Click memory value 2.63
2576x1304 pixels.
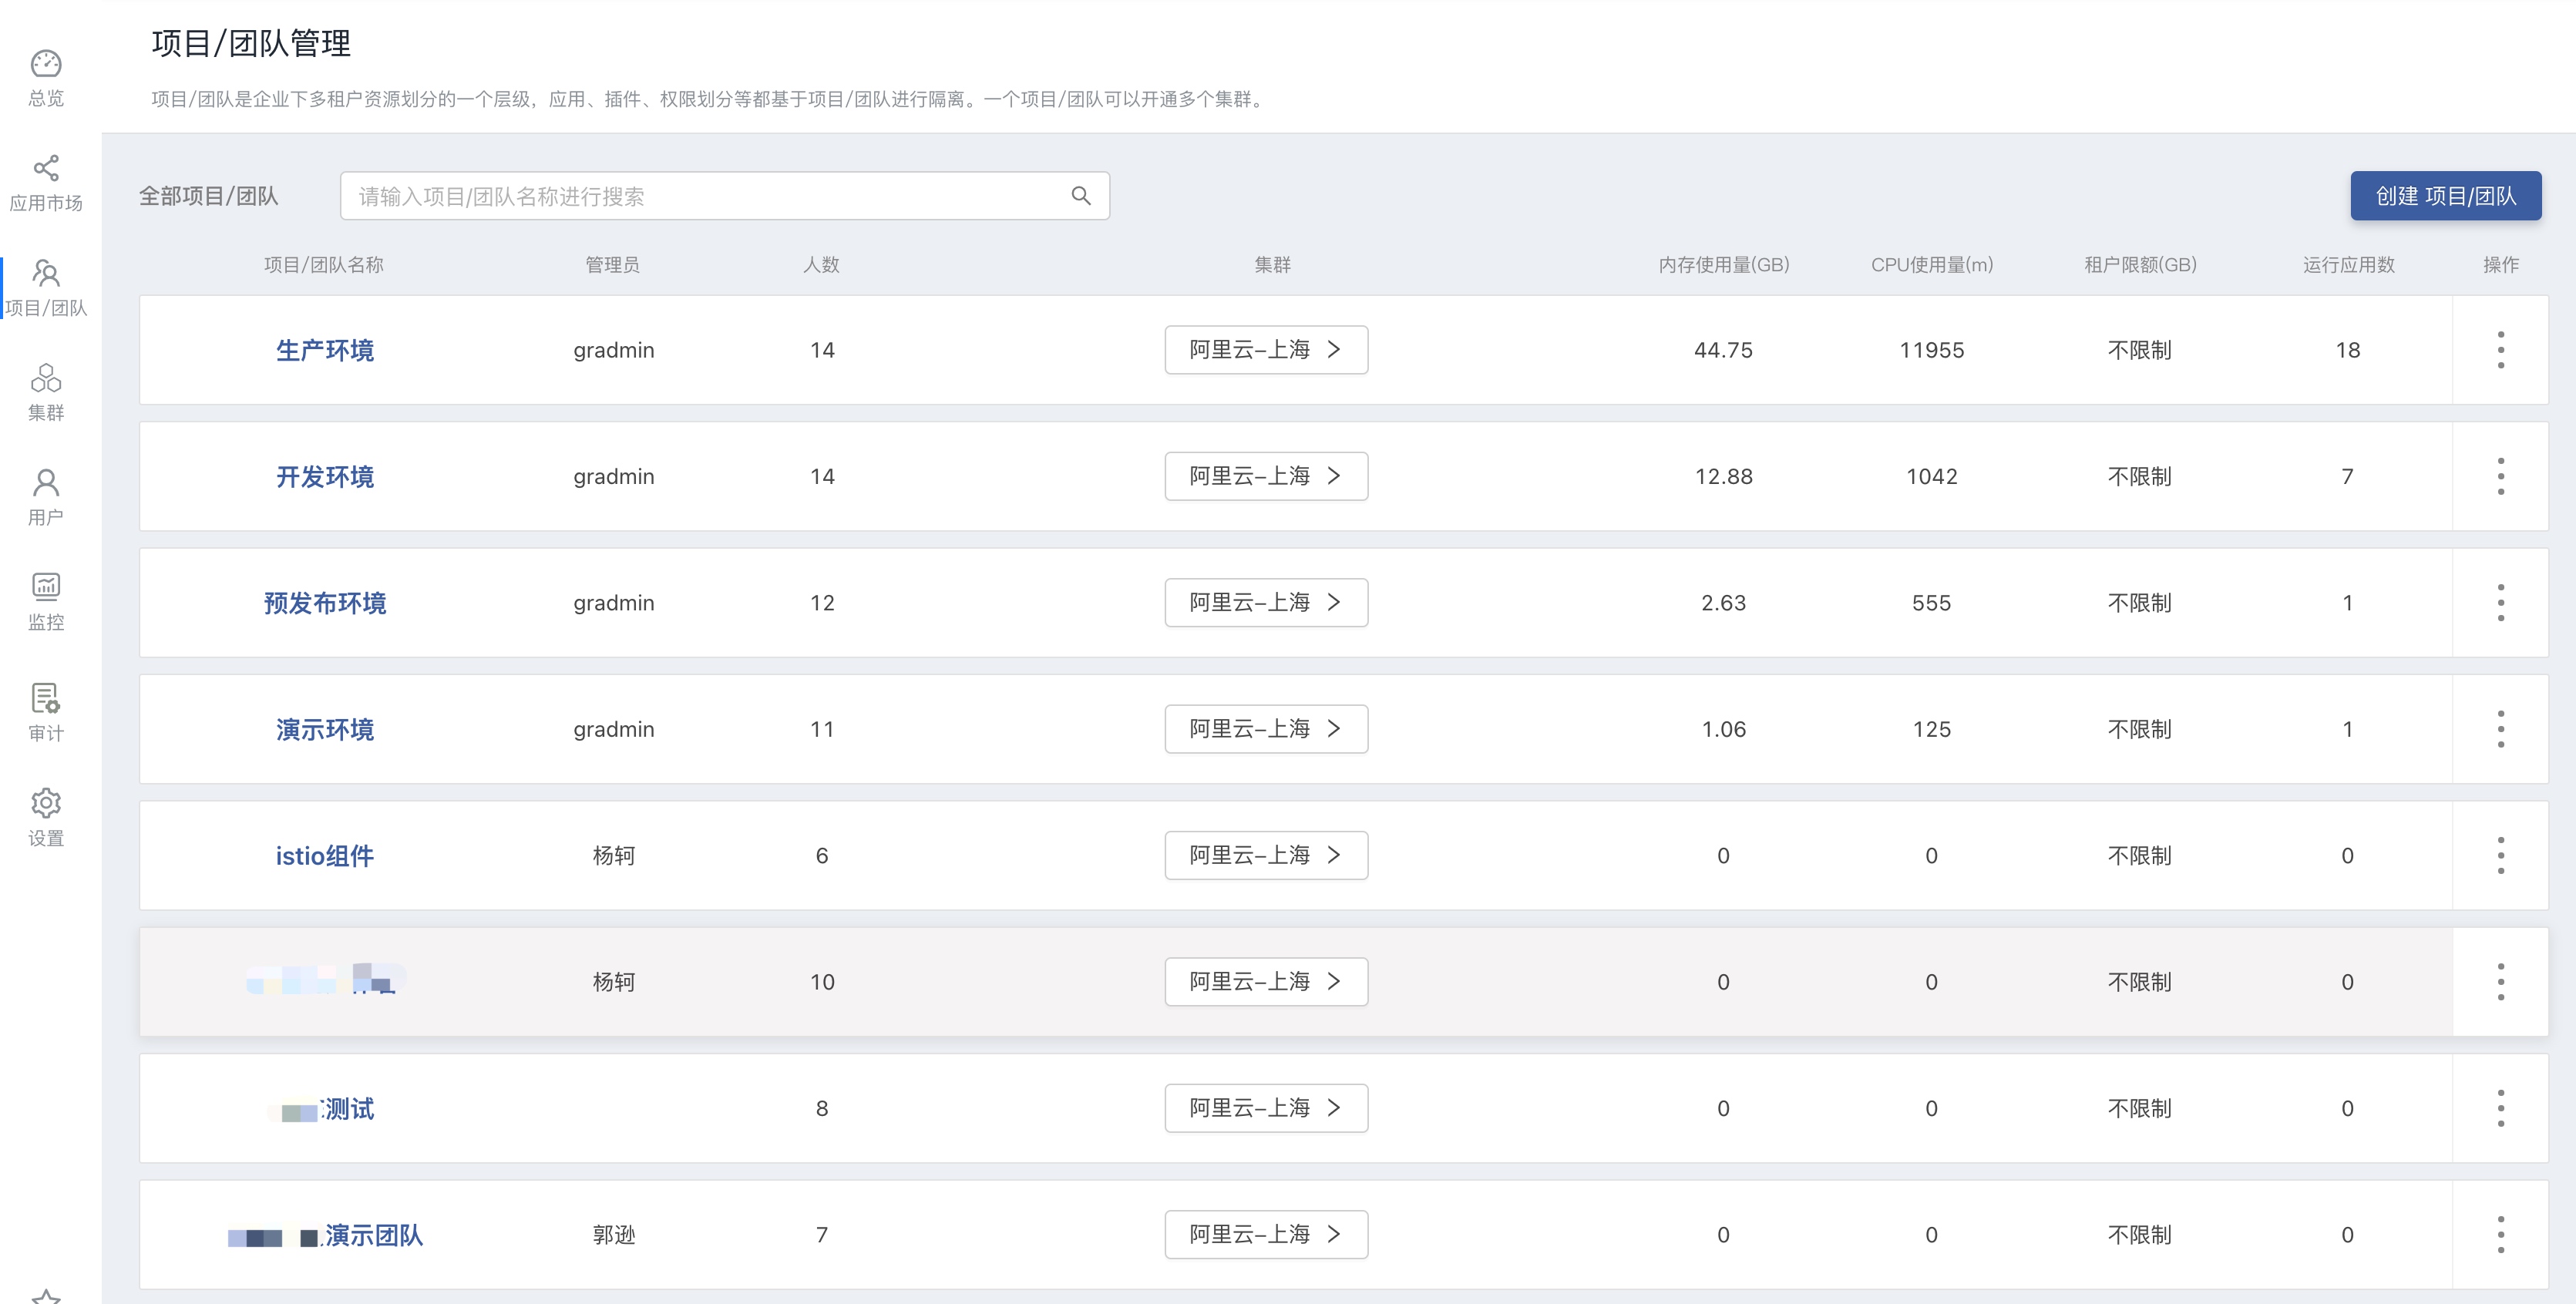tap(1724, 603)
